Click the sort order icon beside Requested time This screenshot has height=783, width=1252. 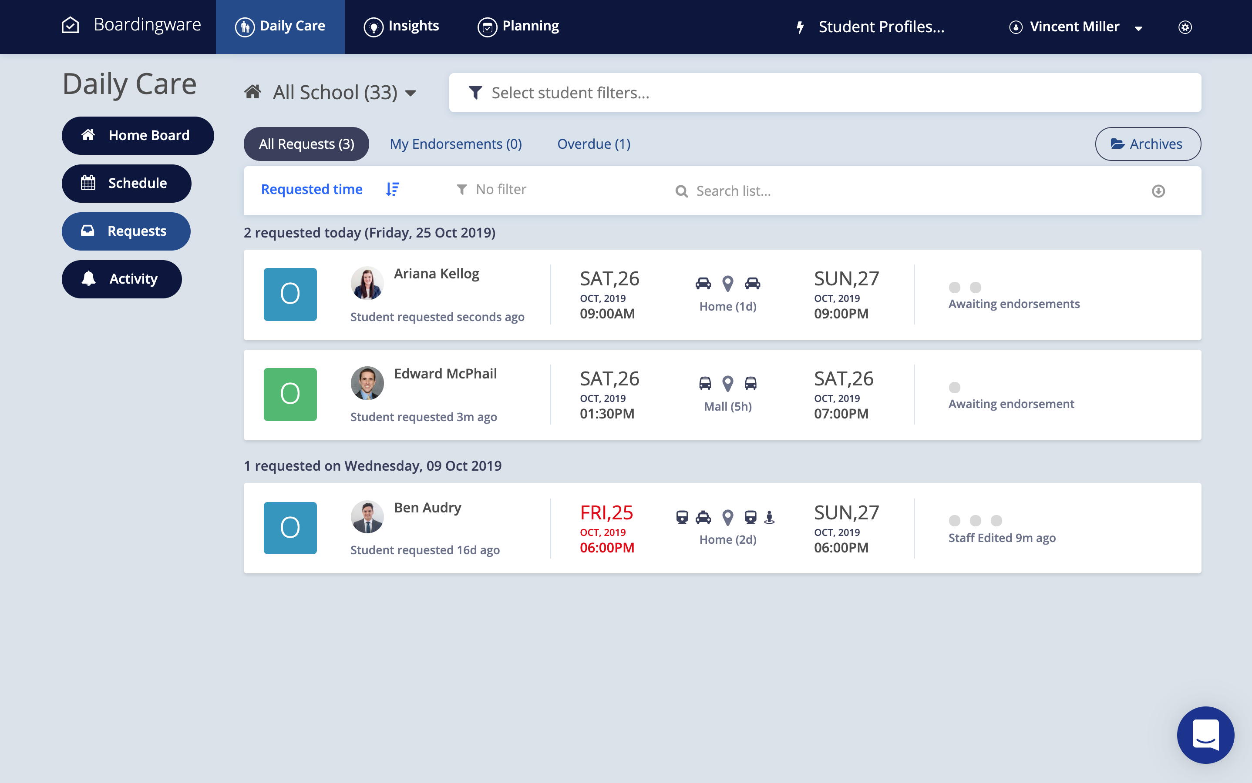pyautogui.click(x=392, y=190)
